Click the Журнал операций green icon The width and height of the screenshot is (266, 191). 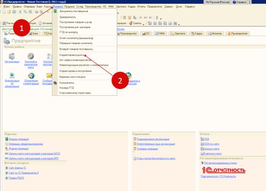pos(7,139)
